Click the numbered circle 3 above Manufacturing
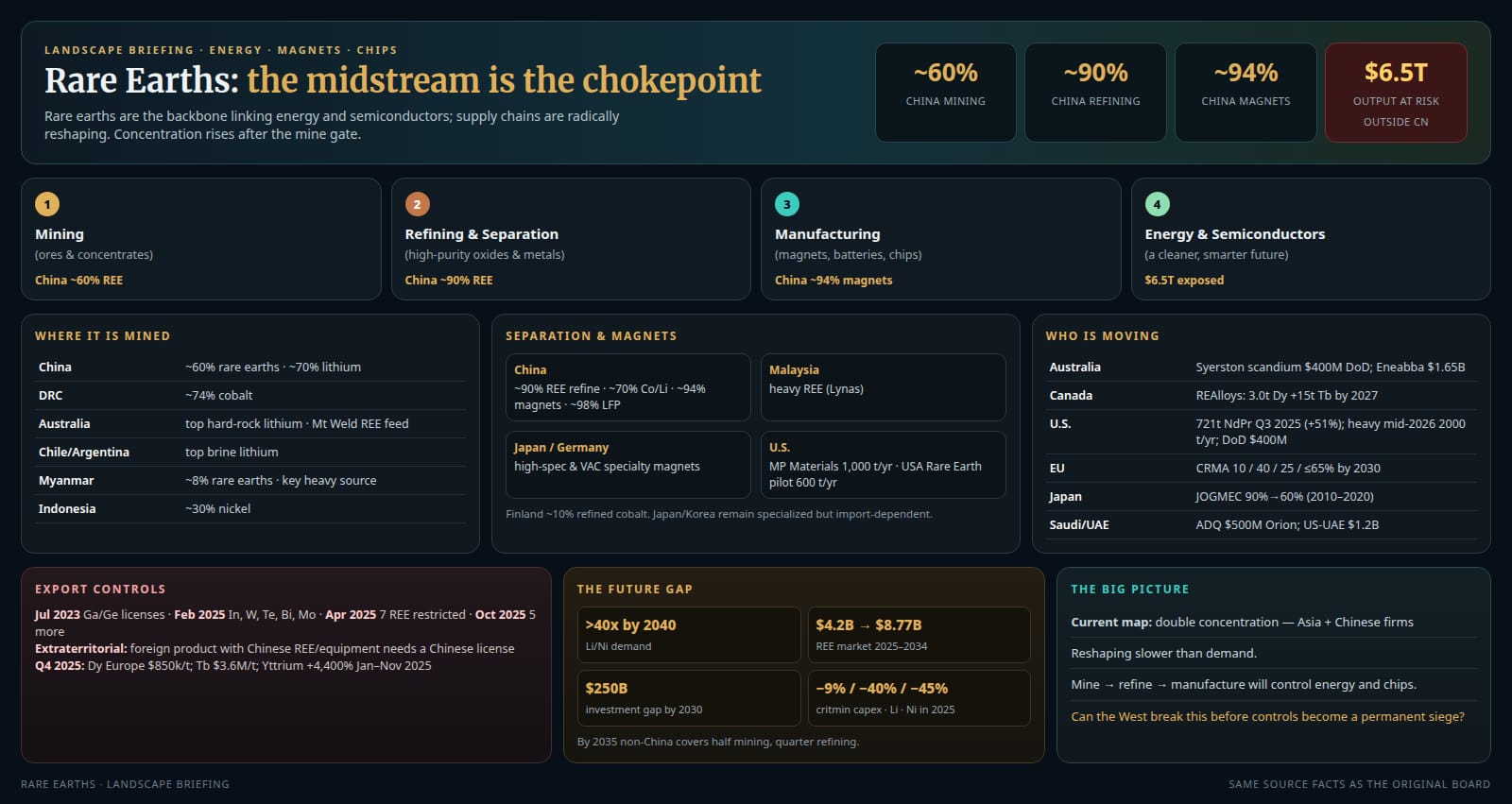The width and height of the screenshot is (1512, 804). pyautogui.click(x=787, y=204)
